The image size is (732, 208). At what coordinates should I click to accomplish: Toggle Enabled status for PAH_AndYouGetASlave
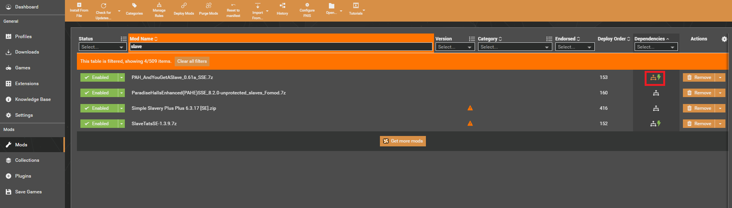pos(99,77)
